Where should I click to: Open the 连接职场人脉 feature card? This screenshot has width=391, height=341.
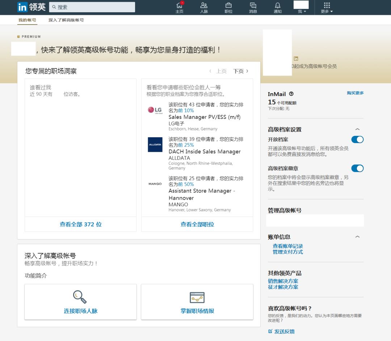80,302
